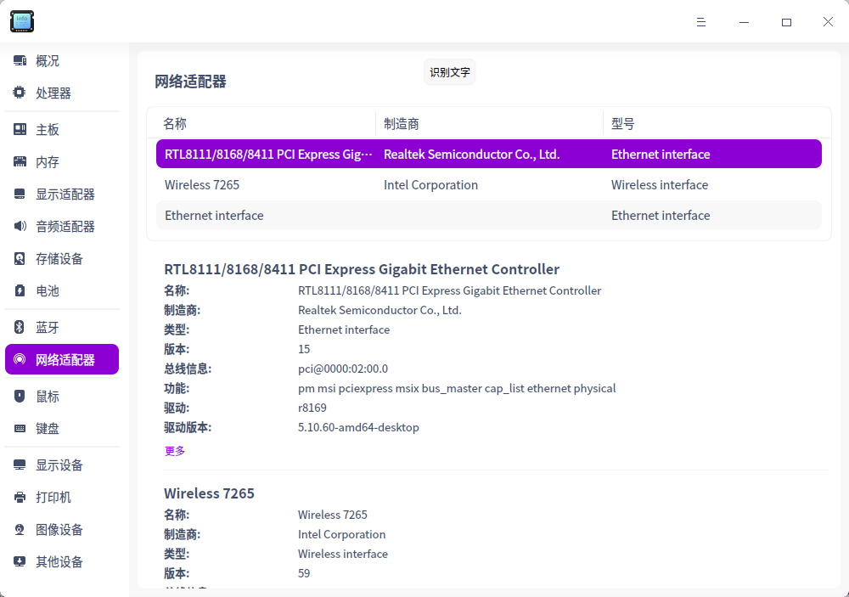Open 显示设备 sidebar label

coord(59,465)
